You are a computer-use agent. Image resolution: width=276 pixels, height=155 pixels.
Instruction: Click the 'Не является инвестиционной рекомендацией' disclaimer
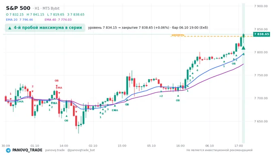[220, 150]
